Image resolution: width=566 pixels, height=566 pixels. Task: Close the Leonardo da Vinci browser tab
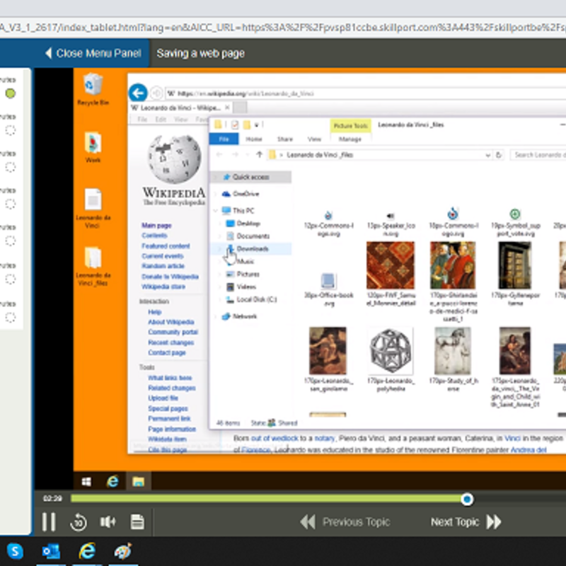(x=227, y=108)
